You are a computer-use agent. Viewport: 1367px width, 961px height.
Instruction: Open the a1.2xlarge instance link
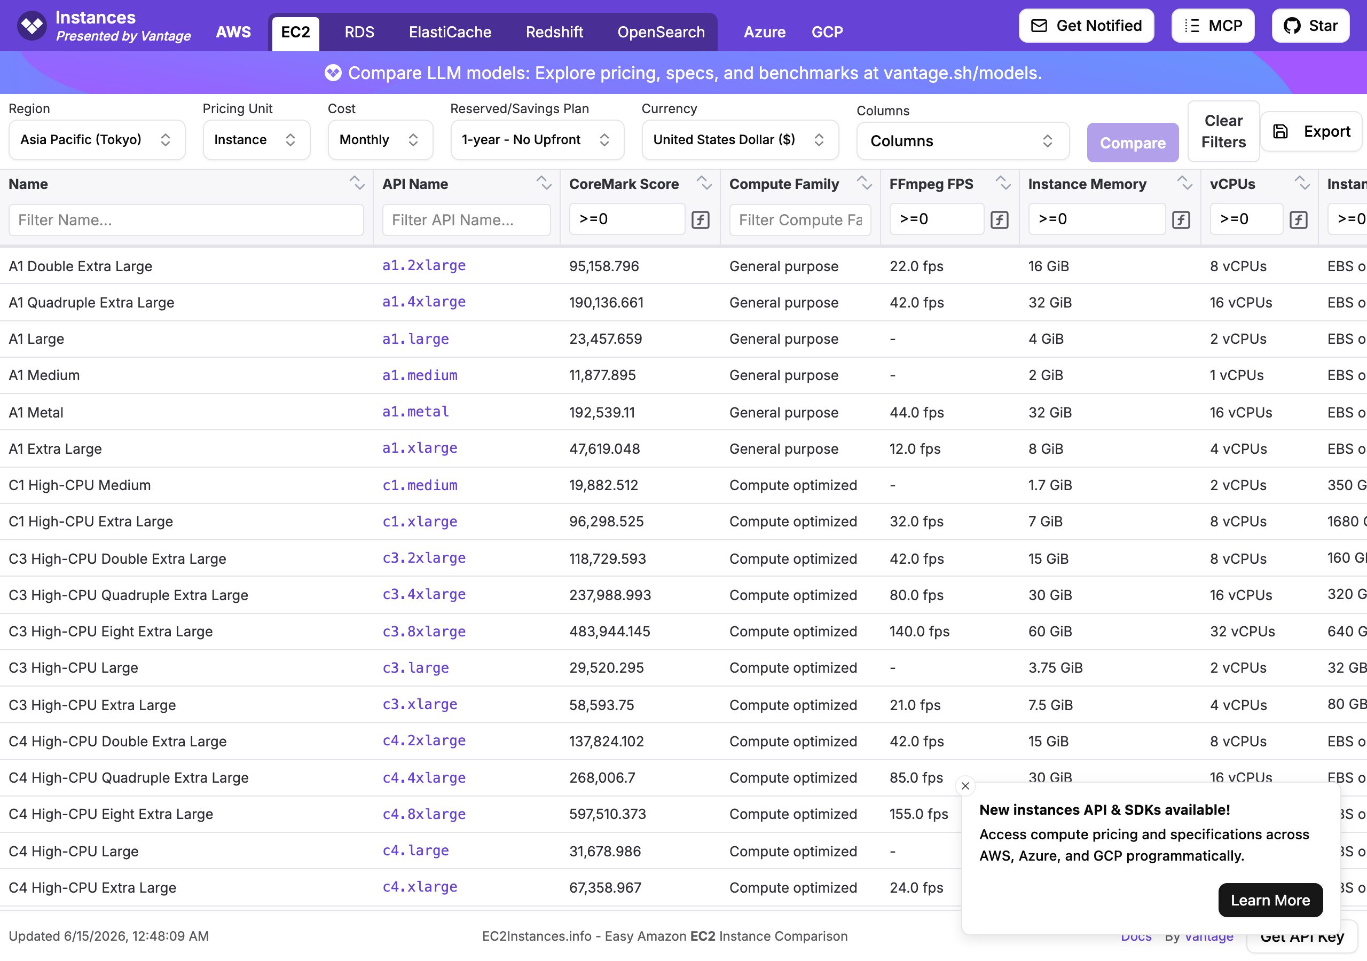point(424,265)
